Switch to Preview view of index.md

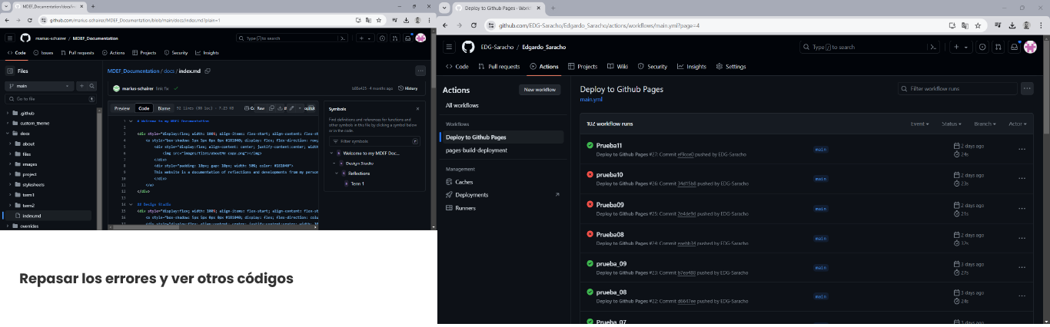[x=122, y=108]
